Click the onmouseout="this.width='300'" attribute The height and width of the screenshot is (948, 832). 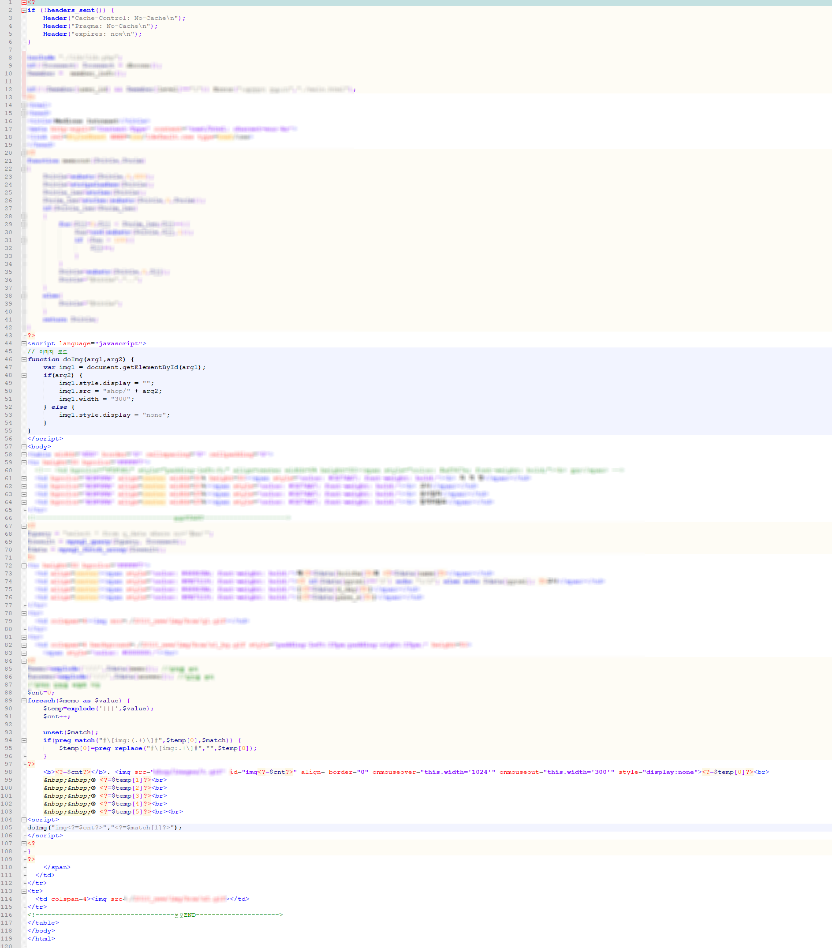pos(557,772)
